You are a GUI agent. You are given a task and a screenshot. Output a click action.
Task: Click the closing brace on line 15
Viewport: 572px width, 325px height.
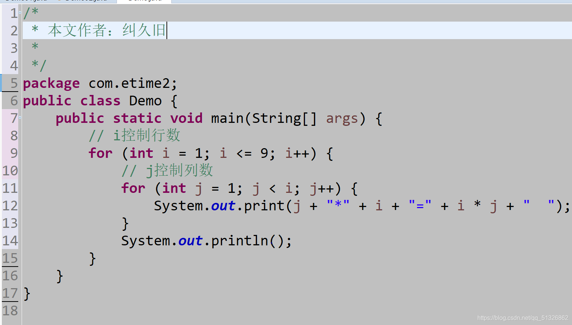(93, 259)
